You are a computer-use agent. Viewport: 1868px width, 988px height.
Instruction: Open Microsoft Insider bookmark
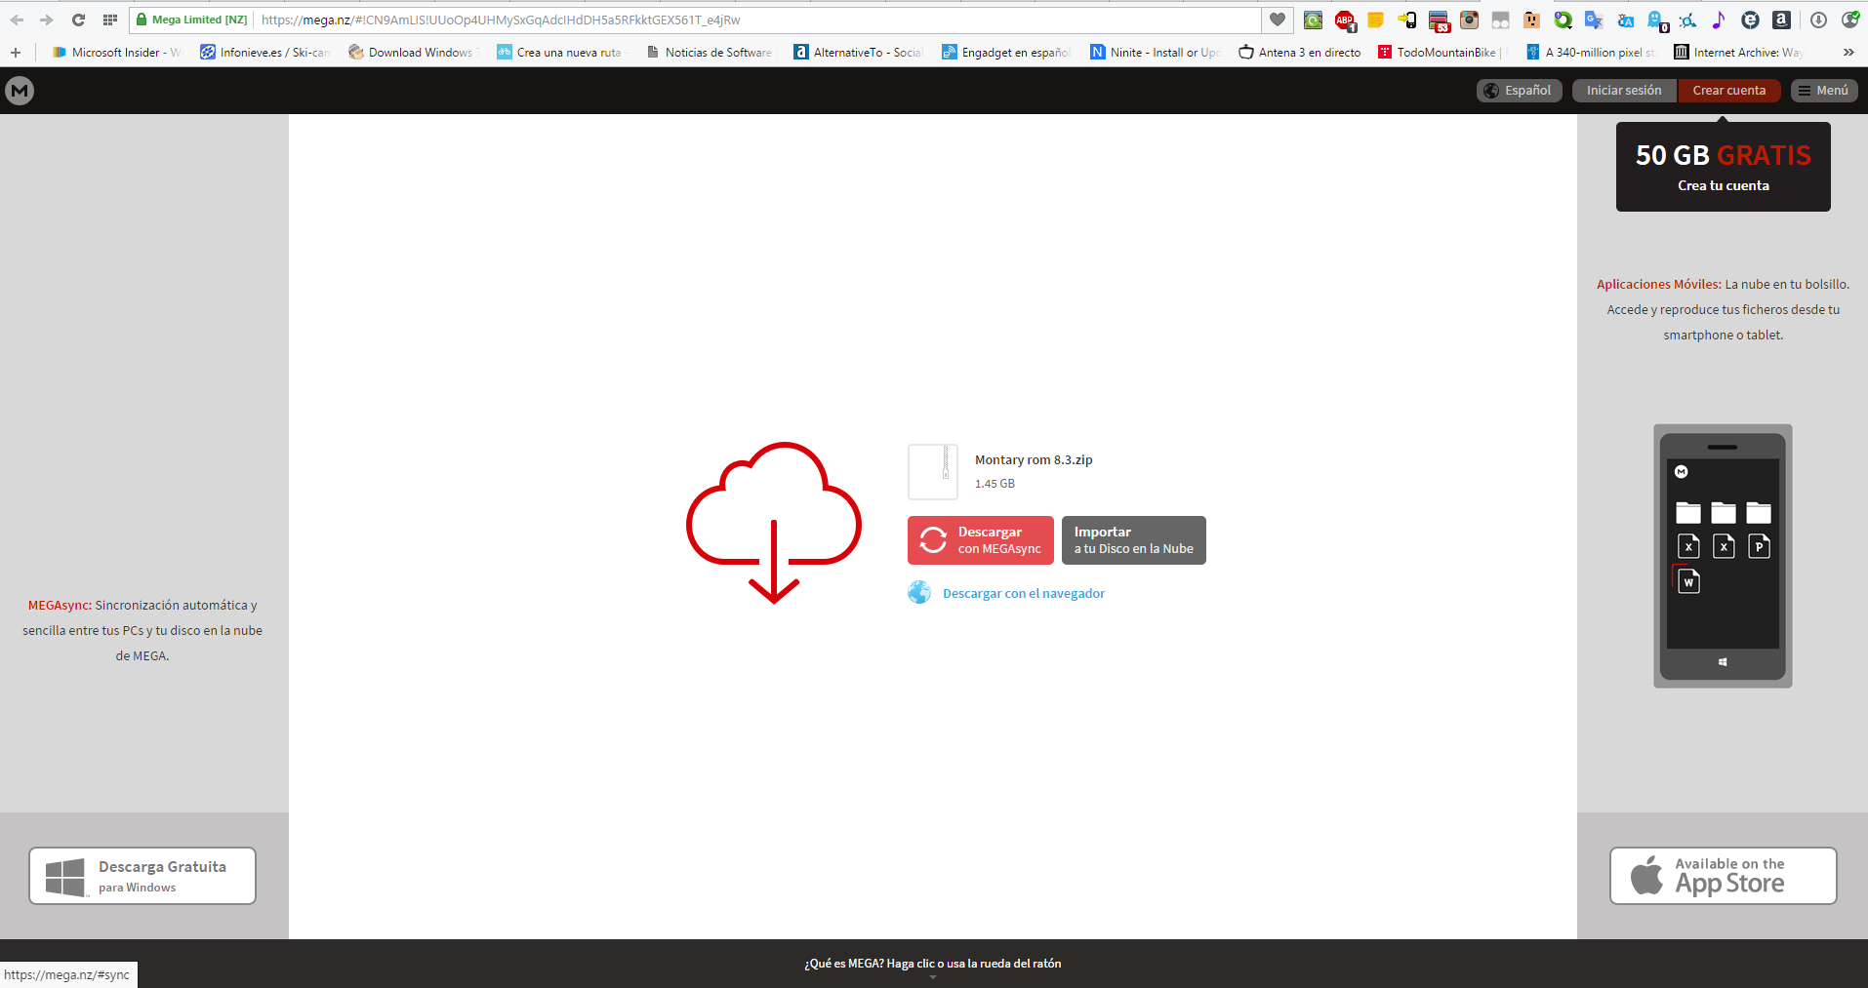point(117,52)
